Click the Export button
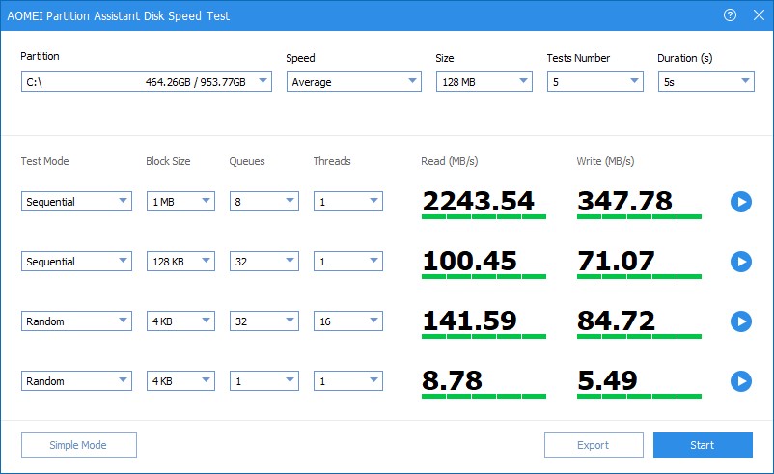 tap(594, 445)
